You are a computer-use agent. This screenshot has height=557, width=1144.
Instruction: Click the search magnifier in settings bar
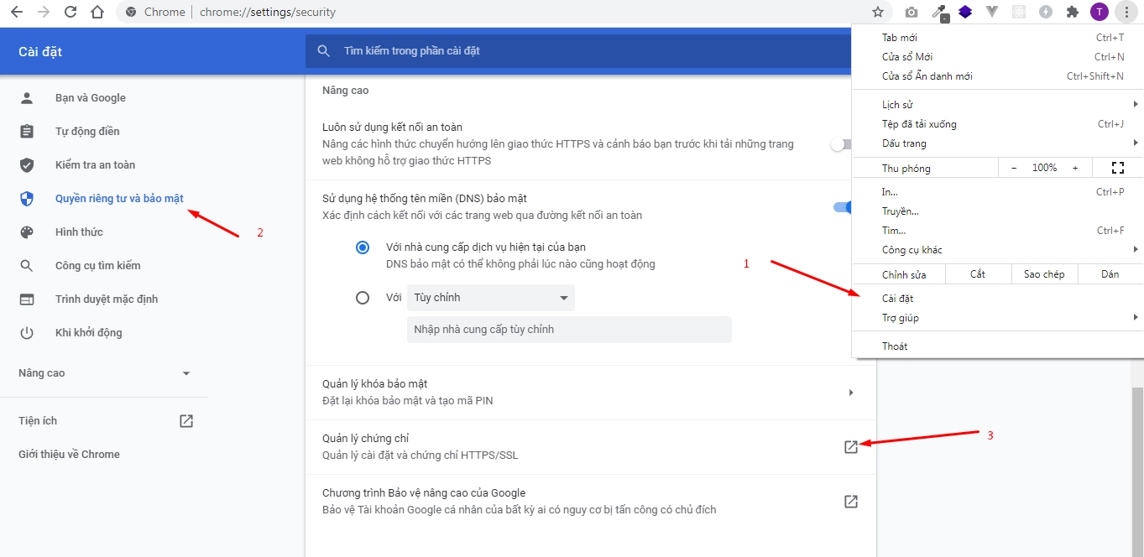pos(324,51)
